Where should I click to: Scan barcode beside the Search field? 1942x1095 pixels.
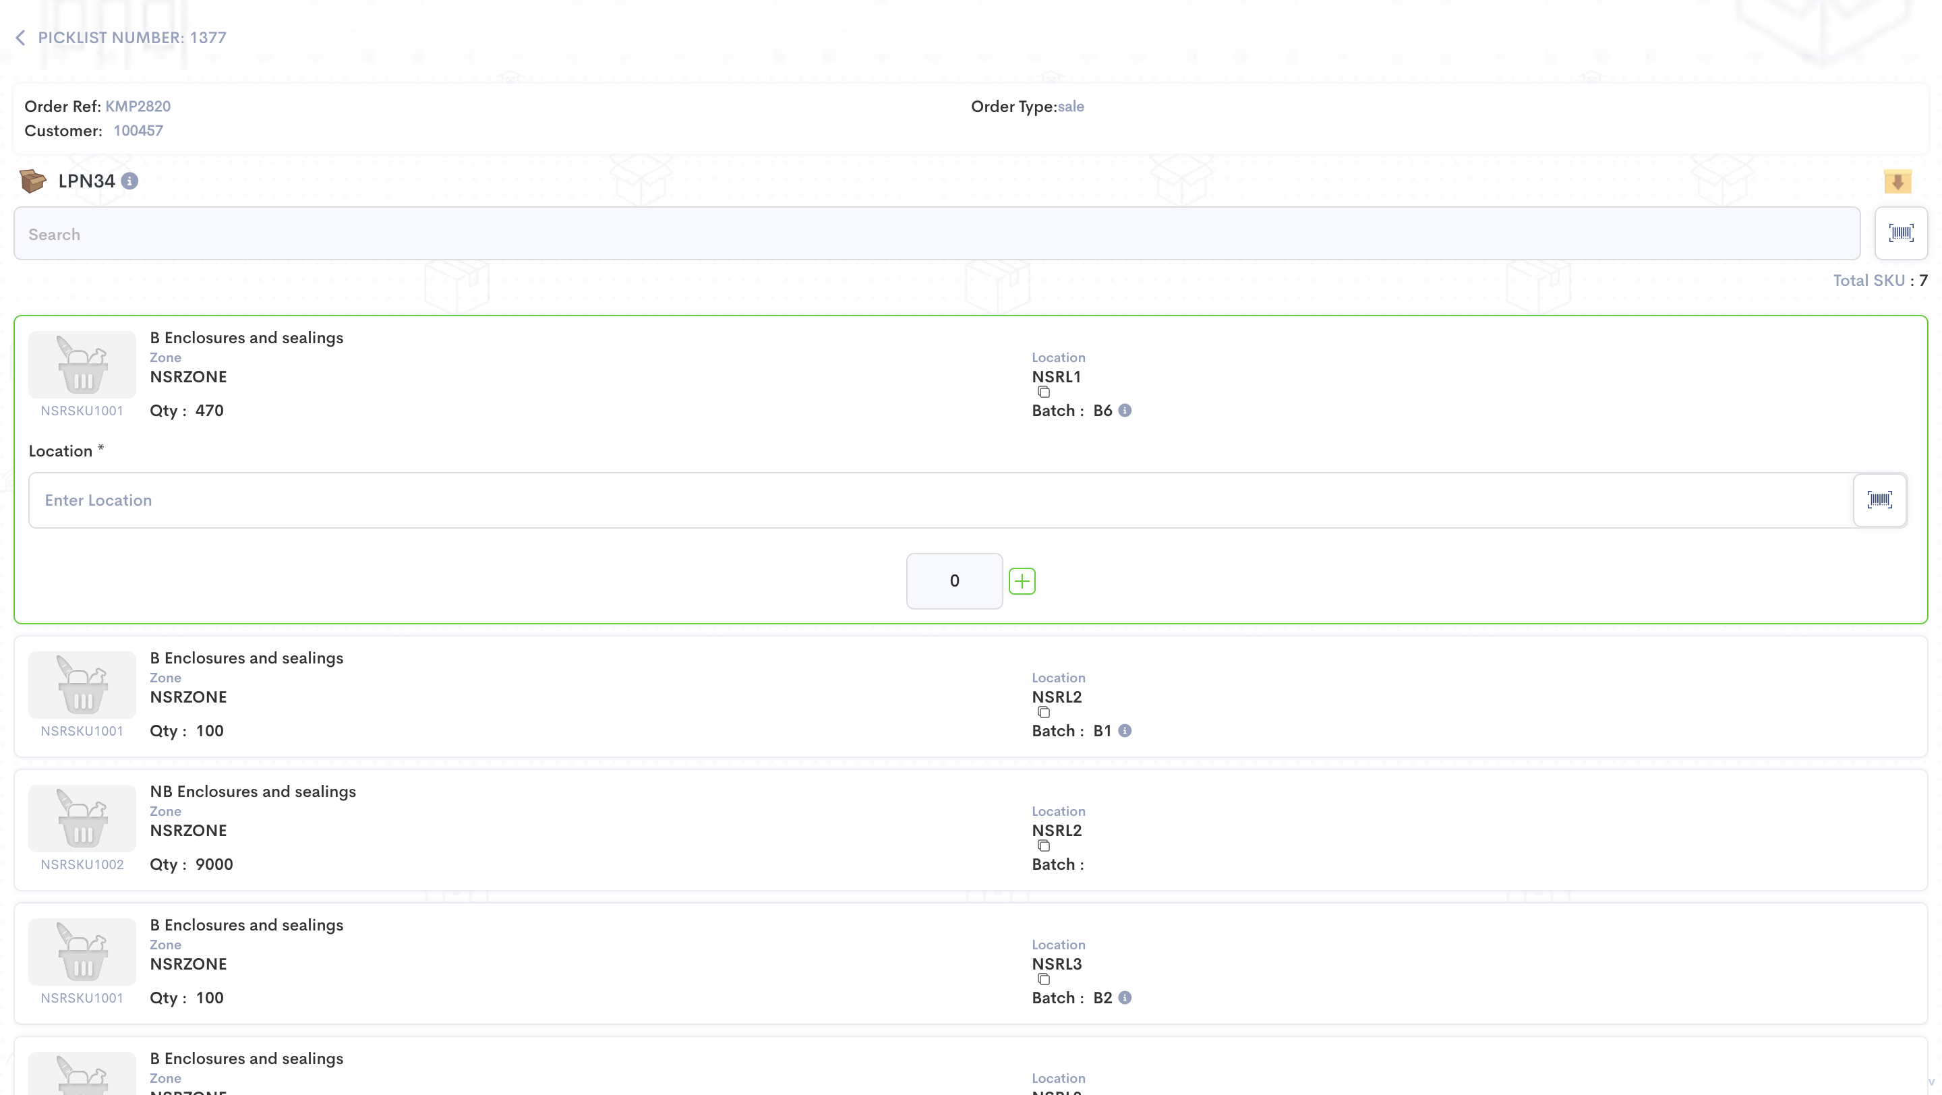pyautogui.click(x=1901, y=233)
